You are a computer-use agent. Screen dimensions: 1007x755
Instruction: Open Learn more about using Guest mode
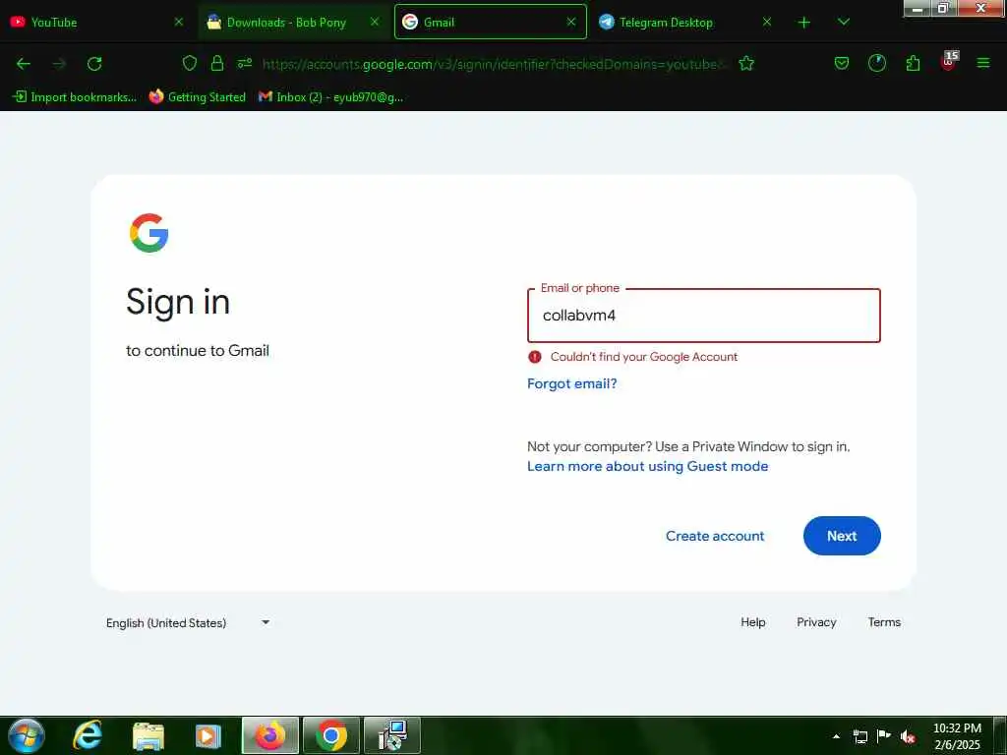pyautogui.click(x=647, y=466)
